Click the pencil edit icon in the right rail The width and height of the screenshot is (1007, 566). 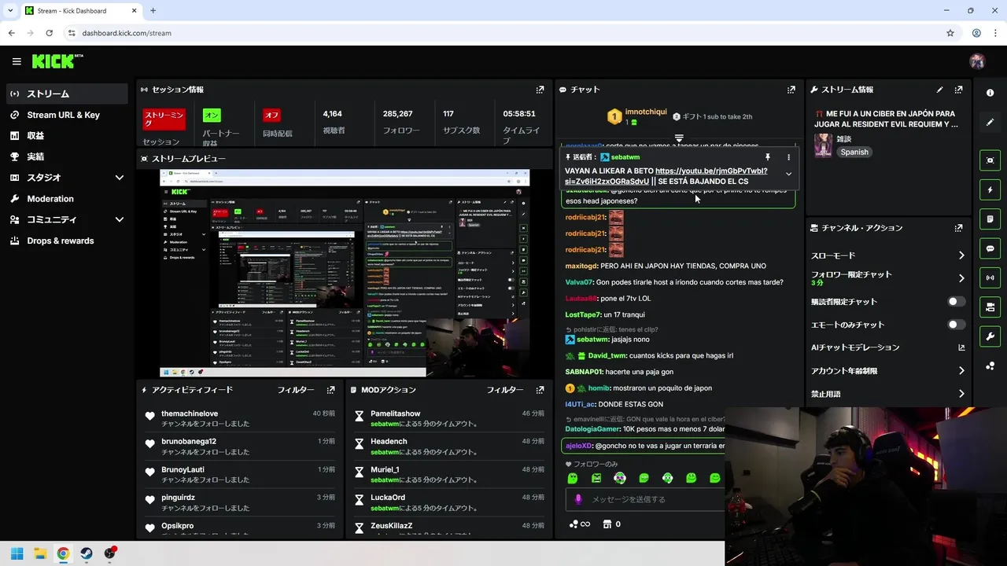click(990, 122)
